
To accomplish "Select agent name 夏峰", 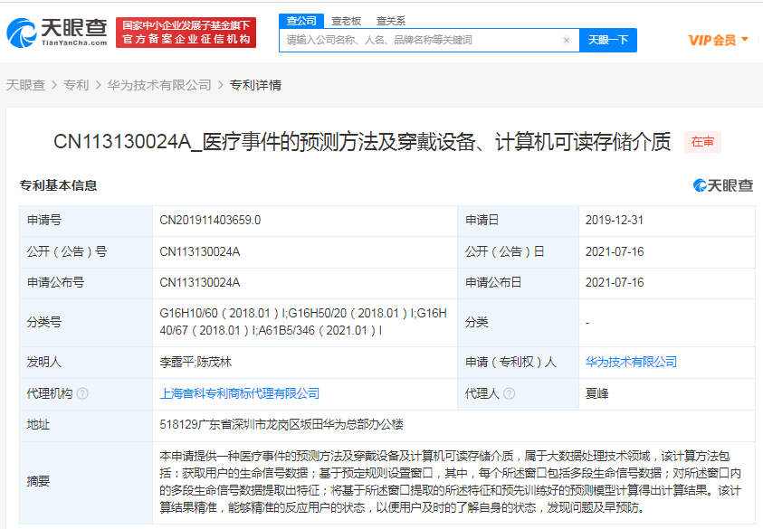I will tap(597, 393).
